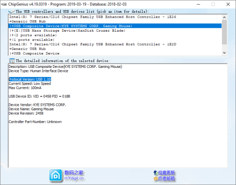The image size is (236, 185).
Task: Minimize the ChipGenius window
Action: pos(199,4)
